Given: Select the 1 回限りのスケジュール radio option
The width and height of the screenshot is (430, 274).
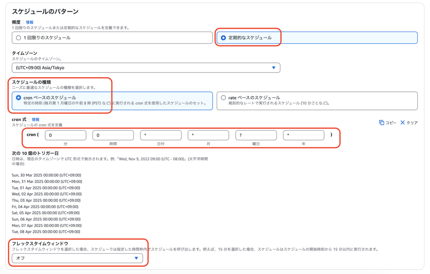Looking at the screenshot, I should [18, 38].
